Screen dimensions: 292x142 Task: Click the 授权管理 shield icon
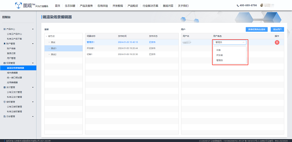(4, 102)
